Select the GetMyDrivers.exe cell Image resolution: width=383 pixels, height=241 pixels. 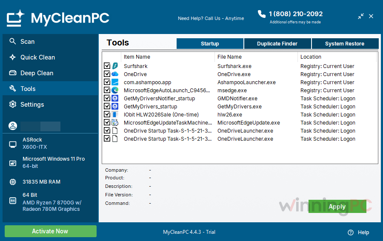coord(239,107)
